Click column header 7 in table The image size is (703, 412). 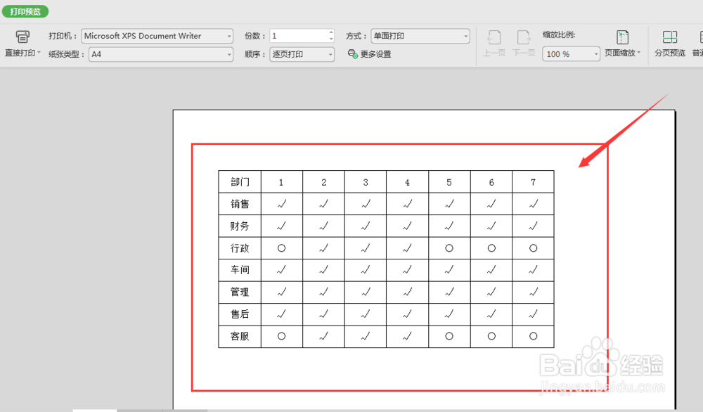533,183
